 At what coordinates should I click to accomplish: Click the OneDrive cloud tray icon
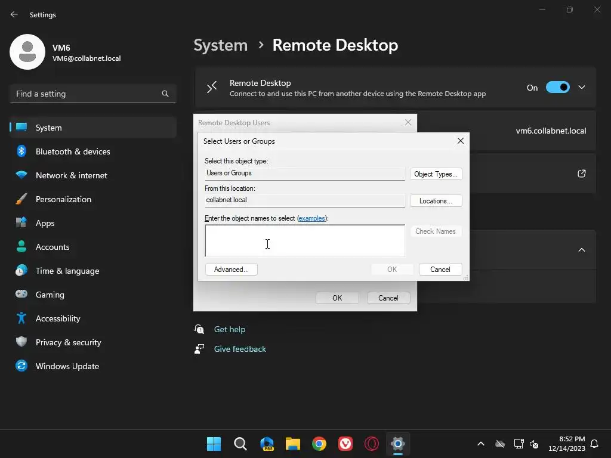tap(500, 444)
